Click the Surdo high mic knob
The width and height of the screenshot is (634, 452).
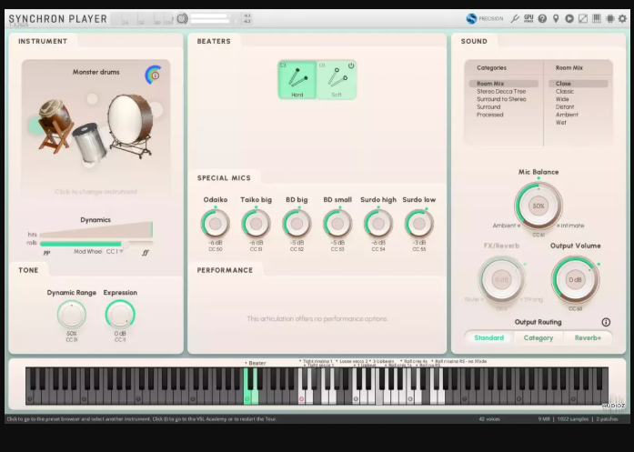378,224
